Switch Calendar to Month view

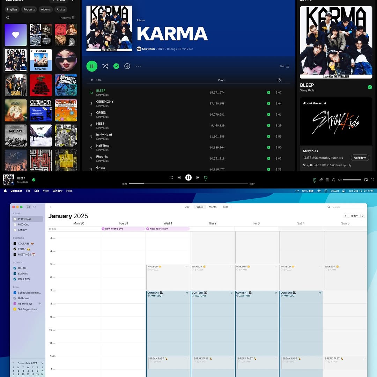pos(213,207)
